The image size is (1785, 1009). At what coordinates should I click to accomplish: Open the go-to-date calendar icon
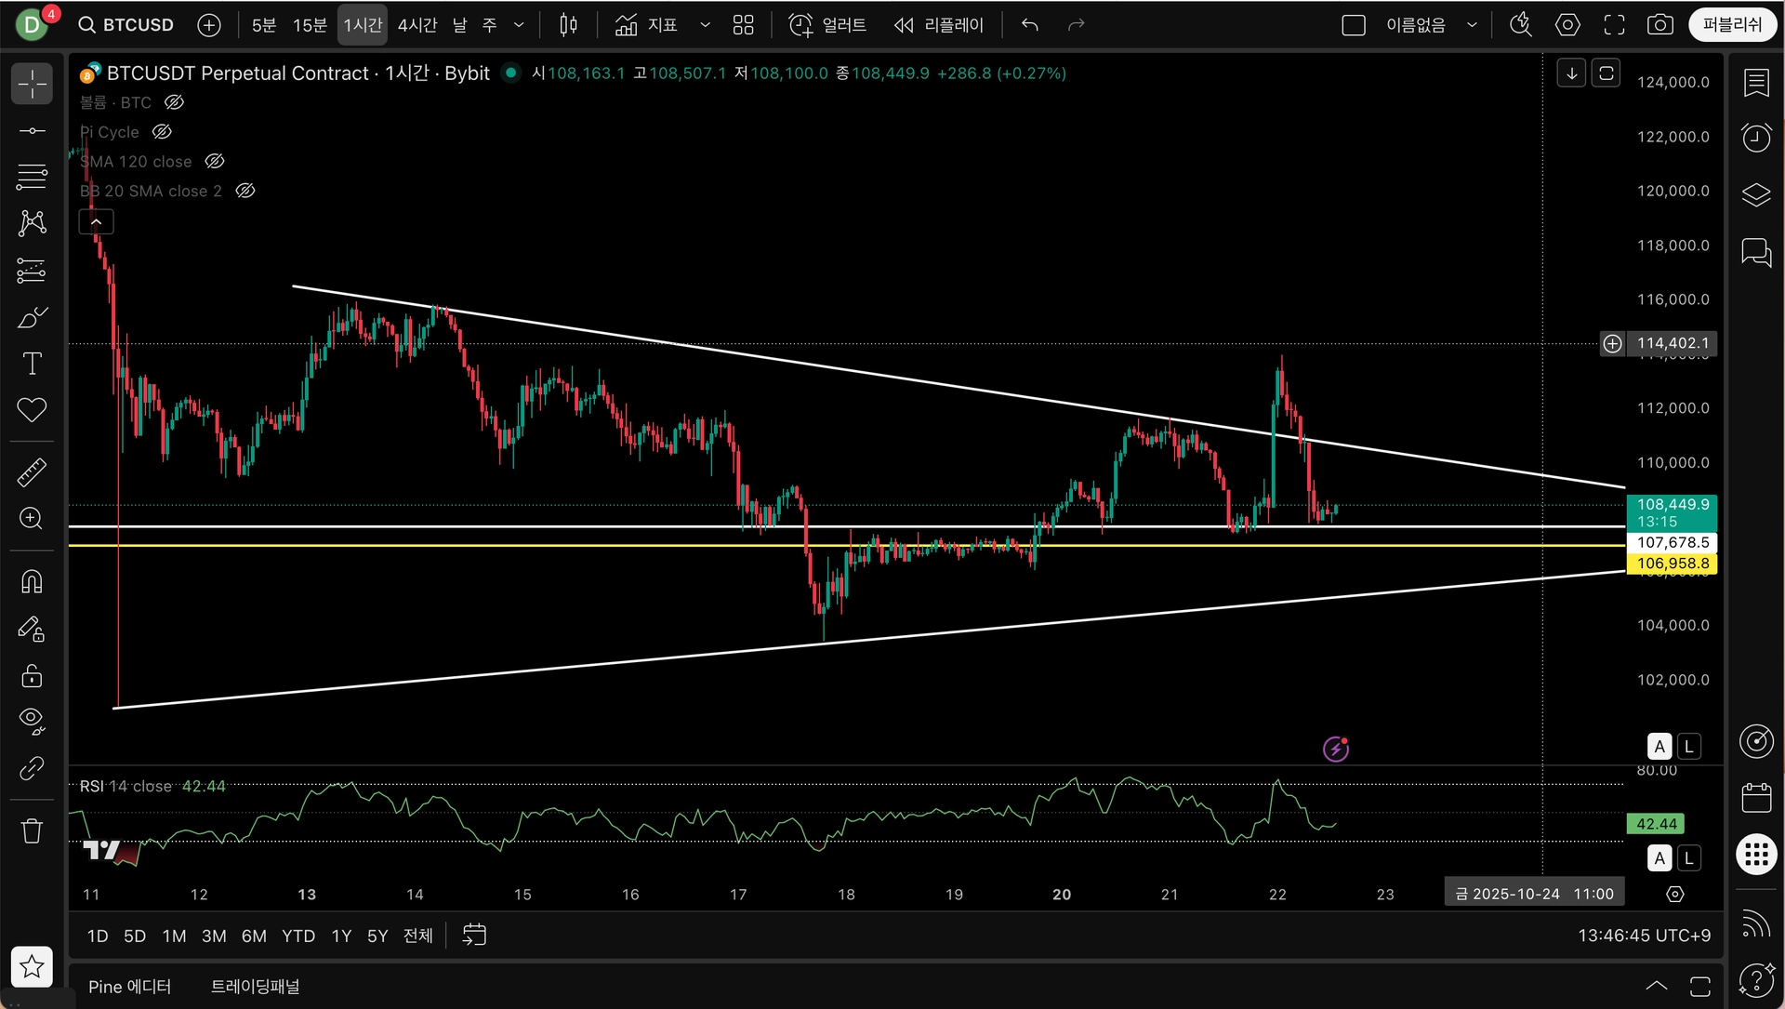[474, 935]
